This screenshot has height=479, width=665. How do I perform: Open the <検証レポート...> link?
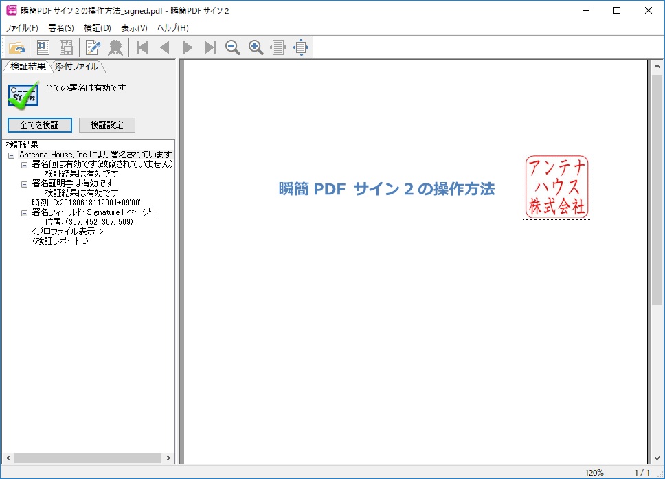[60, 241]
